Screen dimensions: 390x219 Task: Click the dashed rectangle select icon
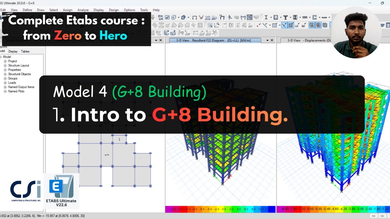click(225, 25)
